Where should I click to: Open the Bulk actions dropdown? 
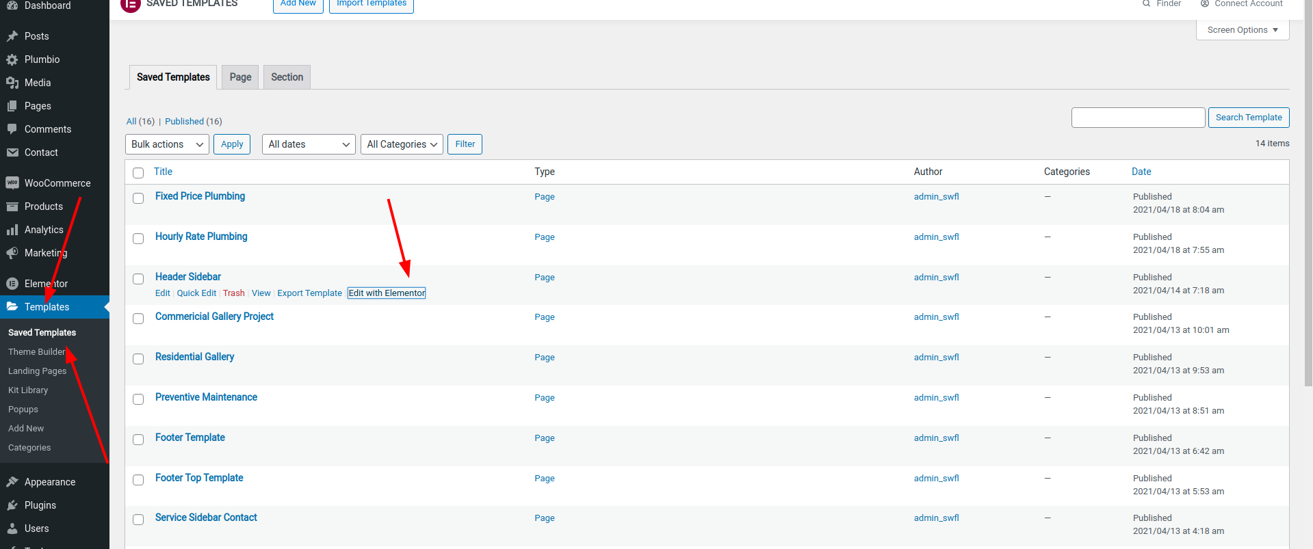167,144
